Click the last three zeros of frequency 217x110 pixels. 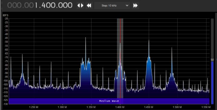pyautogui.click(x=65, y=5)
